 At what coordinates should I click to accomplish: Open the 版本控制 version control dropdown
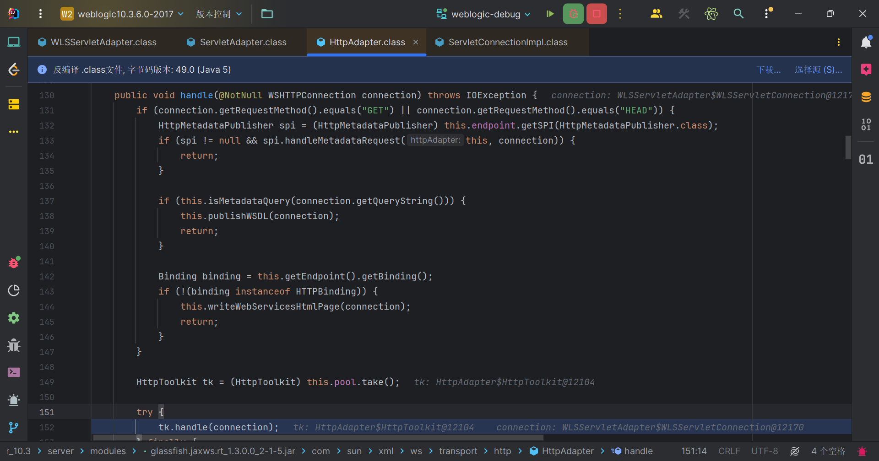(219, 14)
